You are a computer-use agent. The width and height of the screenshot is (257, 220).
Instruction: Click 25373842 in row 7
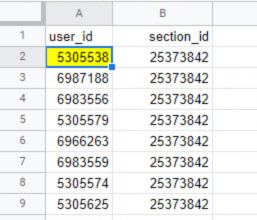click(162, 162)
